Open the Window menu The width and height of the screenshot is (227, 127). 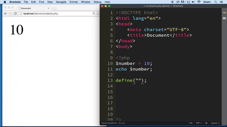(85, 2)
